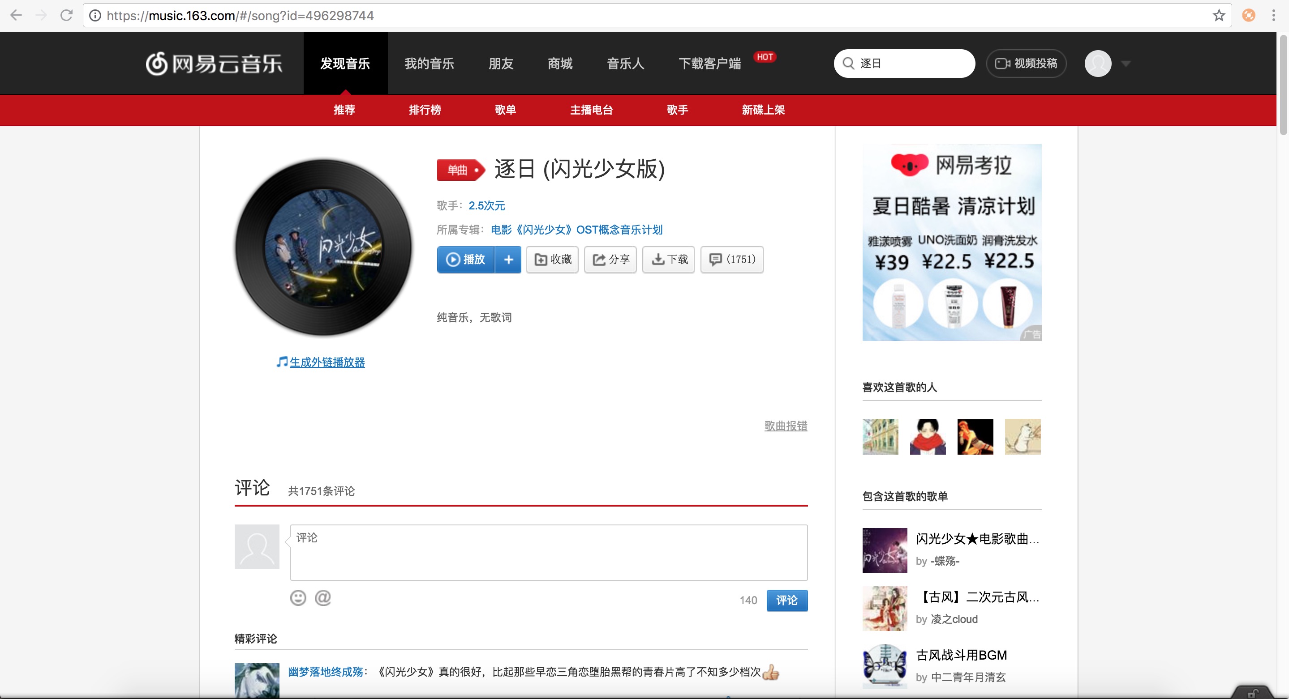The width and height of the screenshot is (1289, 699).
Task: Switch to 发现音乐 tab
Action: [345, 64]
